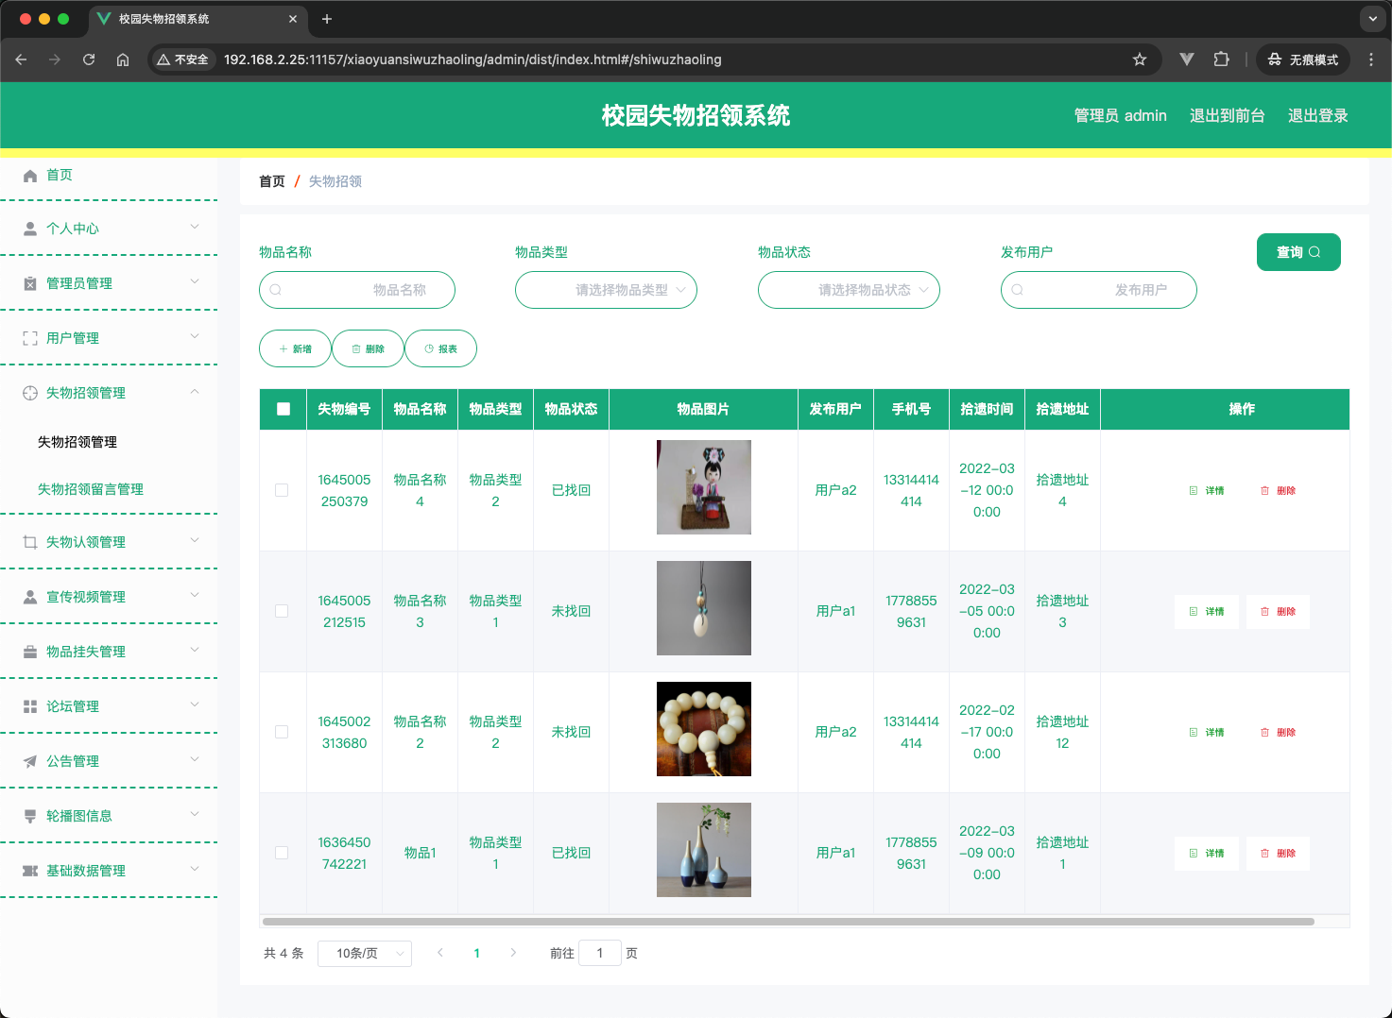This screenshot has width=1392, height=1018.
Task: Click the 物品名称 search input
Action: tap(357, 290)
